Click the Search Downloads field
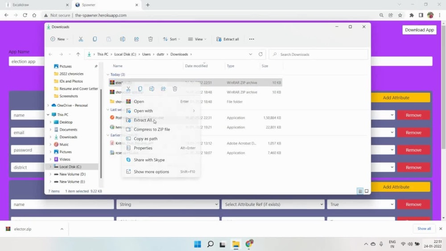Screen dimensions: 446x251 [x=318, y=54]
